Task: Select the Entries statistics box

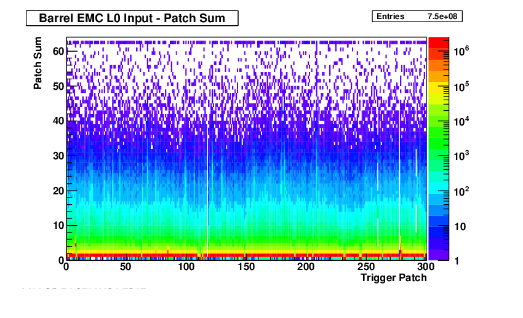Action: click(417, 17)
